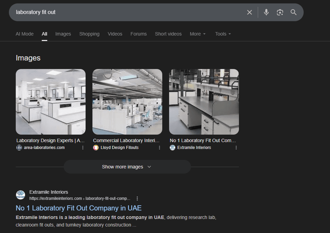The width and height of the screenshot is (330, 233).
Task: Open options menu for Lloyd Design Fitouts image
Action: pyautogui.click(x=160, y=148)
